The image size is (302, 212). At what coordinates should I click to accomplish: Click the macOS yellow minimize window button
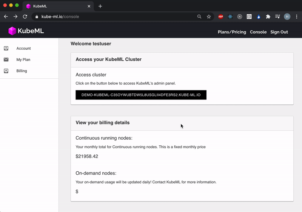11,5
